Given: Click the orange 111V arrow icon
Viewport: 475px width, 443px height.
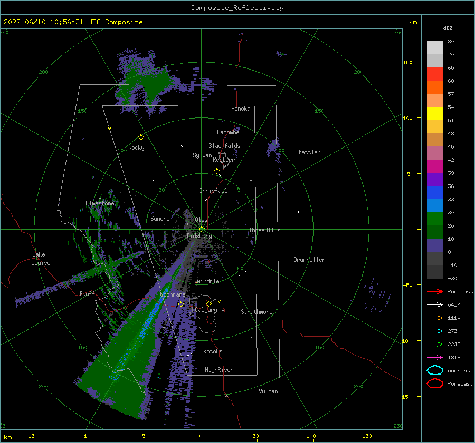Looking at the screenshot, I should coord(435,318).
